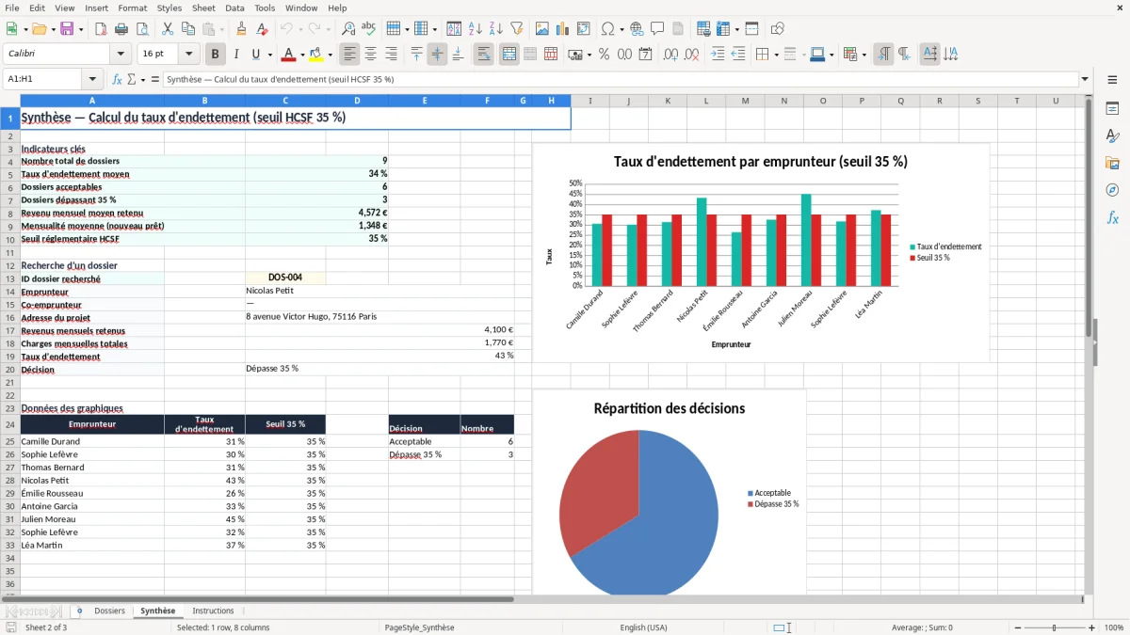Apply red font color swatch
Screen dimensions: 1130x635
[290, 55]
